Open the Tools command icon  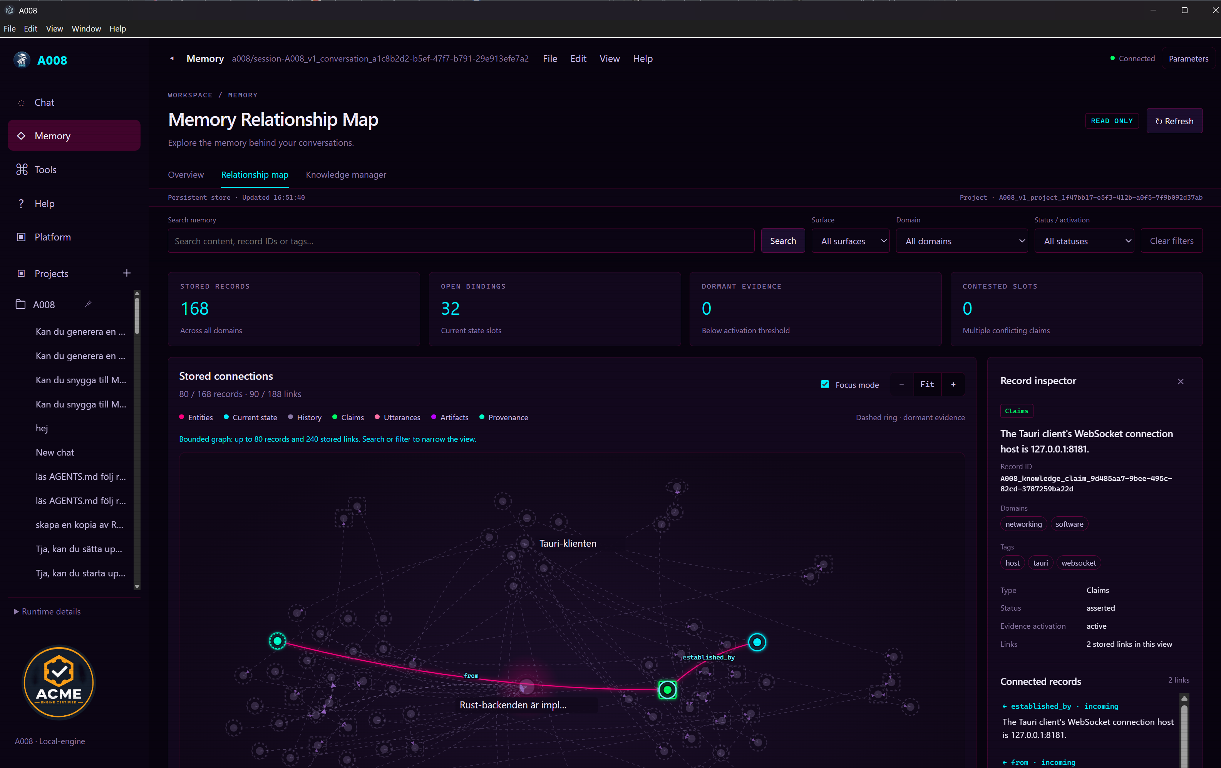coord(21,170)
